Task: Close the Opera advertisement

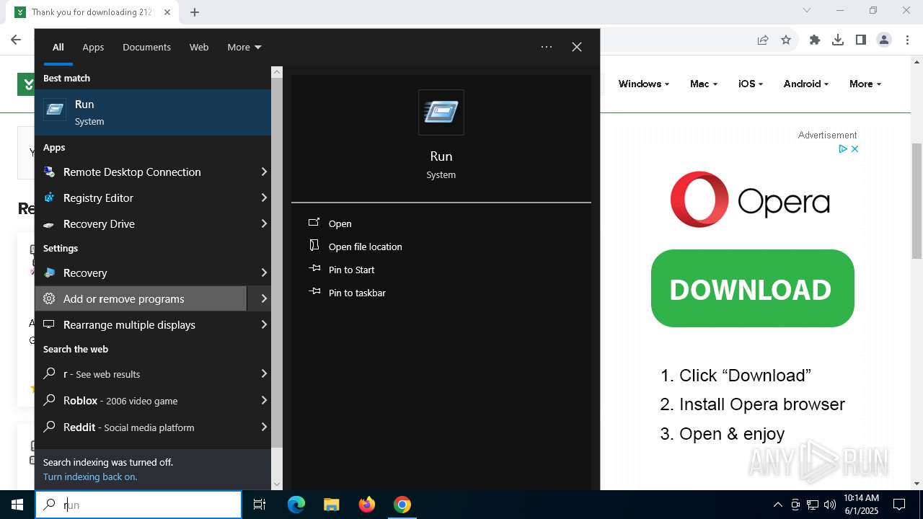Action: point(854,148)
